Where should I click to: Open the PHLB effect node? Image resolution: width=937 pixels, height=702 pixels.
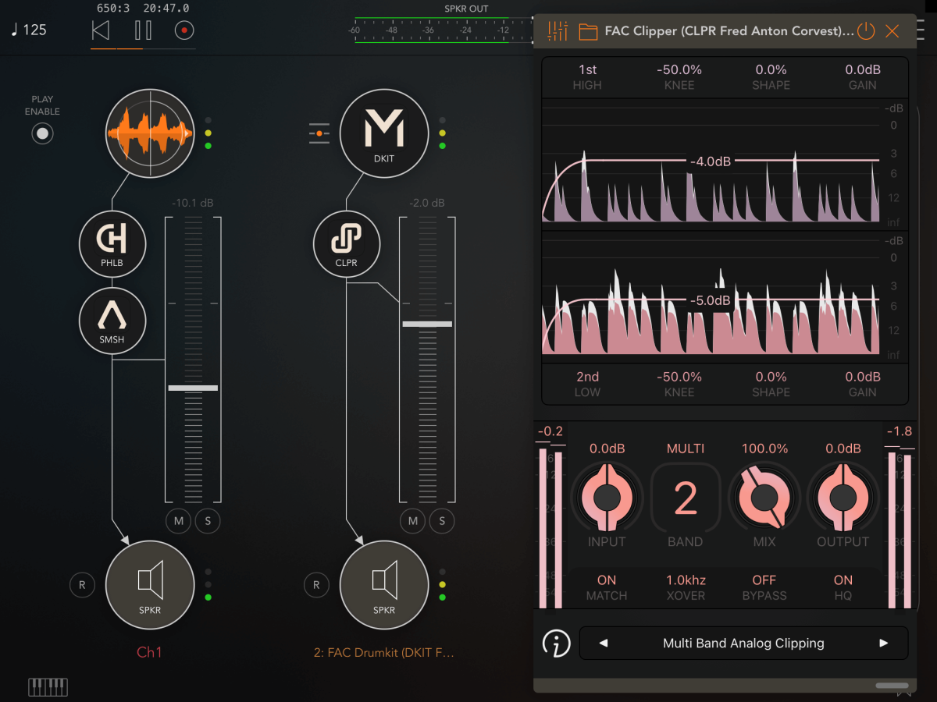pos(112,243)
